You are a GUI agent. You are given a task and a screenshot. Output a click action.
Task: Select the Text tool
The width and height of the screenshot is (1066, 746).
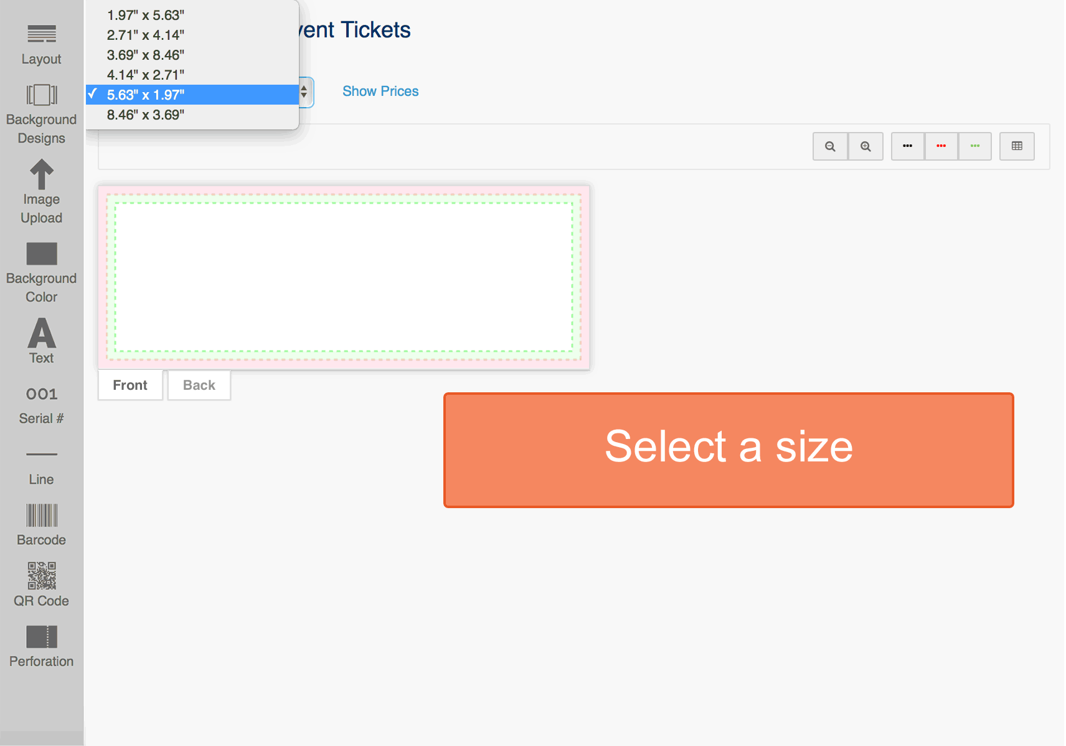coord(41,341)
